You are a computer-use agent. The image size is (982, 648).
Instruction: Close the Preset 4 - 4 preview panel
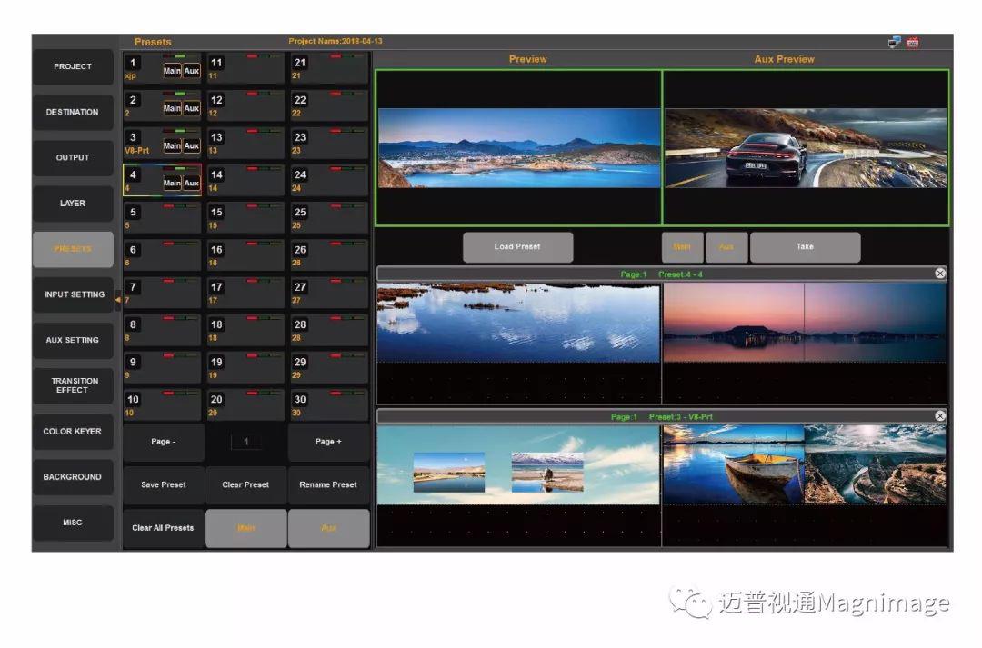pyautogui.click(x=940, y=273)
